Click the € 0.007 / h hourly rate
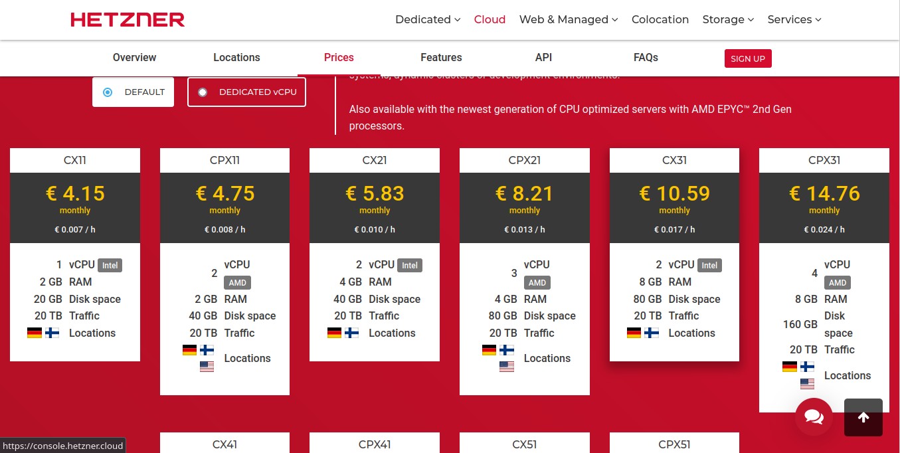The image size is (900, 453). [75, 230]
